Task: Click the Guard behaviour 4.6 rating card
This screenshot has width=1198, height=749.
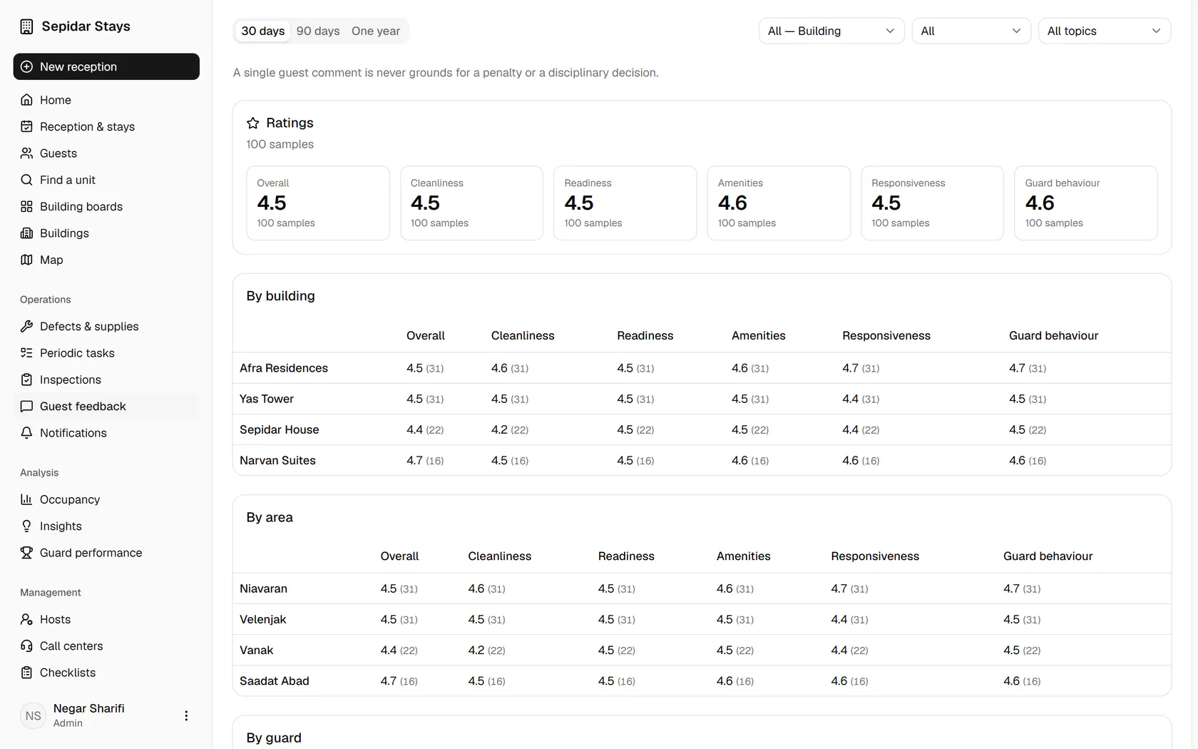Action: pos(1086,203)
